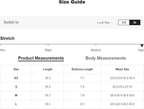The height and width of the screenshot is (109, 144).
Task: Select the M size row
Action: coord(72,95)
